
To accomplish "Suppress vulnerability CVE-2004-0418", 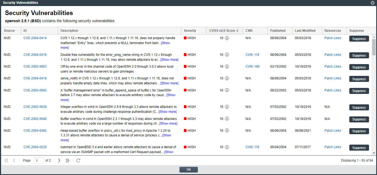I will click(x=359, y=79).
